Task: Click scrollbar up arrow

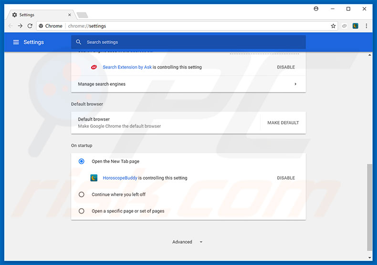Action: (x=369, y=55)
